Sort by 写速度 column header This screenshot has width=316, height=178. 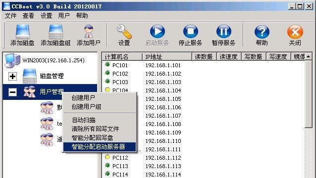[x=278, y=57]
